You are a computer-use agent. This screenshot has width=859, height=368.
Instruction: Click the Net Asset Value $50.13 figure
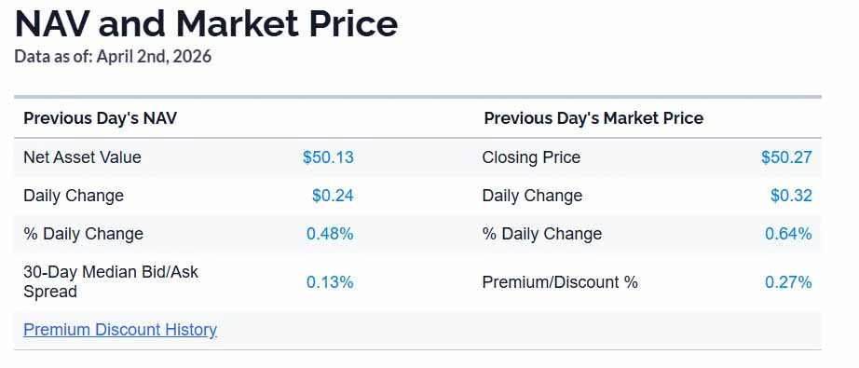328,157
